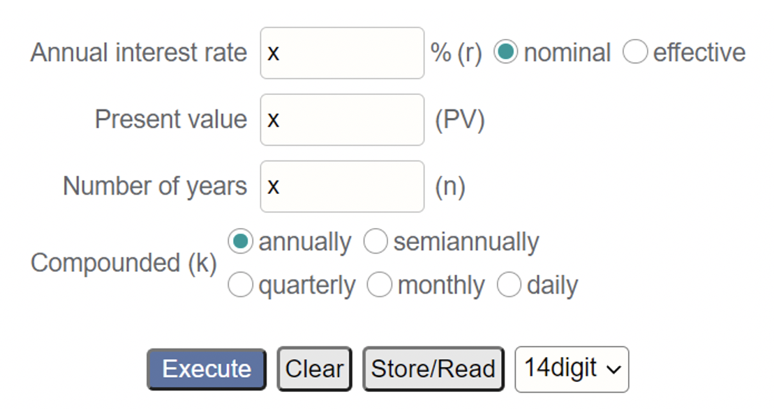Click the 'monthly' text label
This screenshot has width=774, height=419.
coord(441,286)
